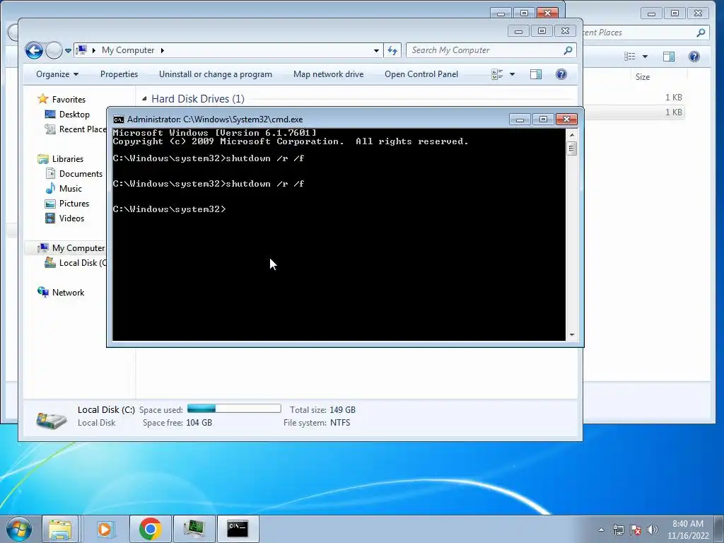Open Music library
The width and height of the screenshot is (724, 543).
click(63, 188)
